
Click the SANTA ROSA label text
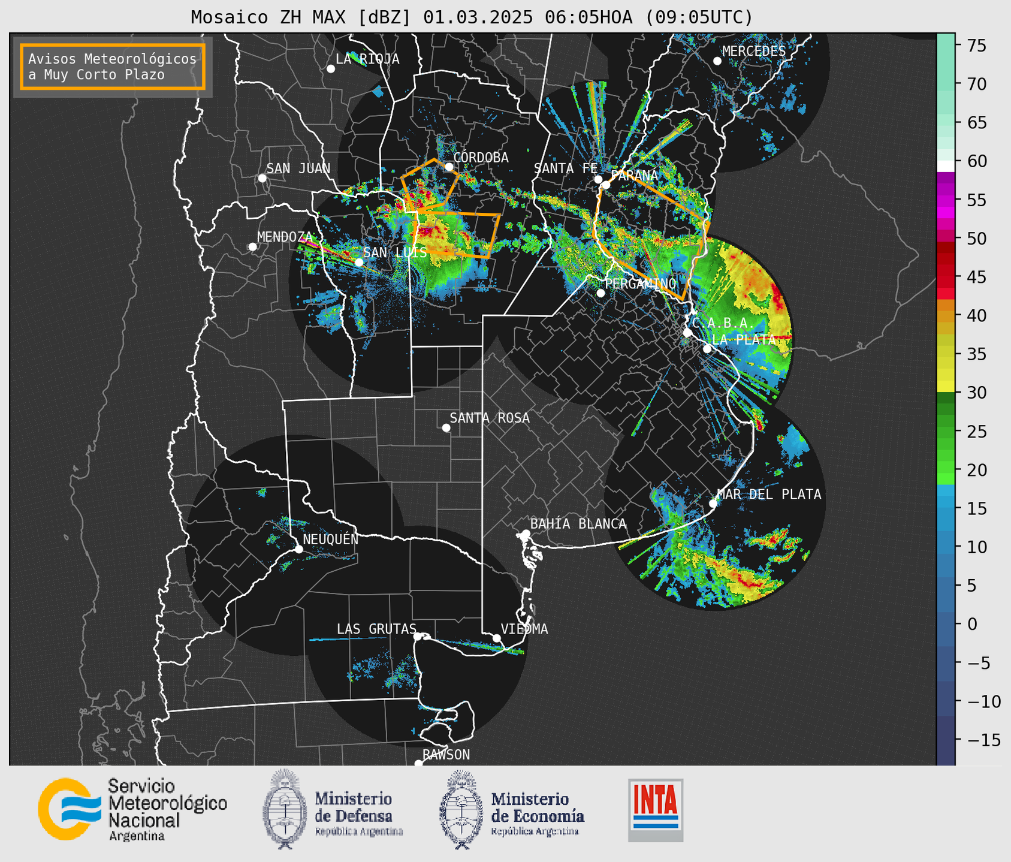click(490, 418)
